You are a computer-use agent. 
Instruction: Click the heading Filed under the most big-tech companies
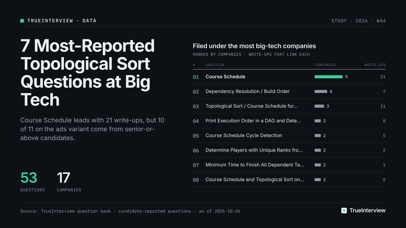(254, 46)
